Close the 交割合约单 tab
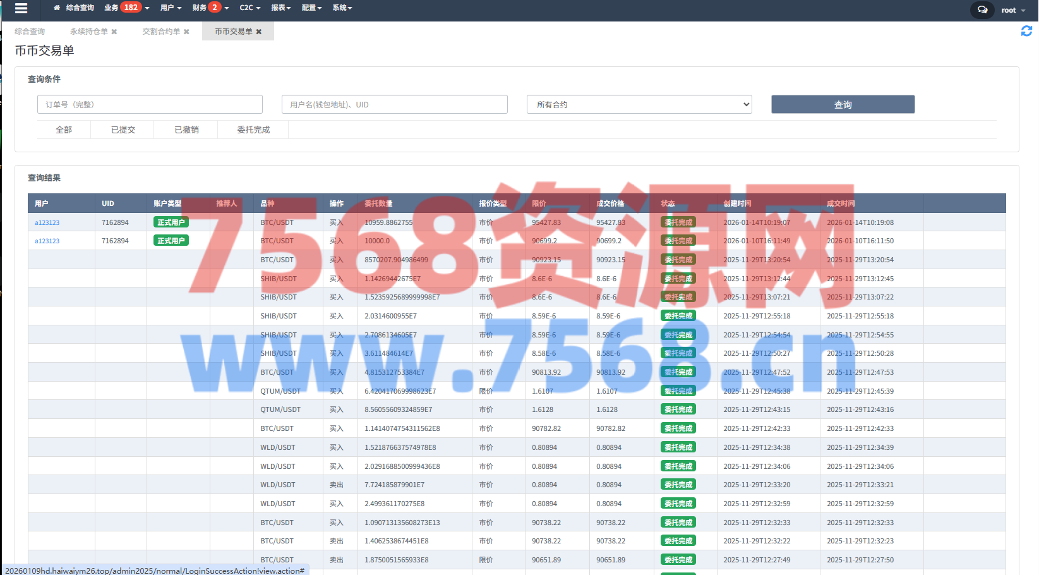1039x575 pixels. (x=186, y=32)
